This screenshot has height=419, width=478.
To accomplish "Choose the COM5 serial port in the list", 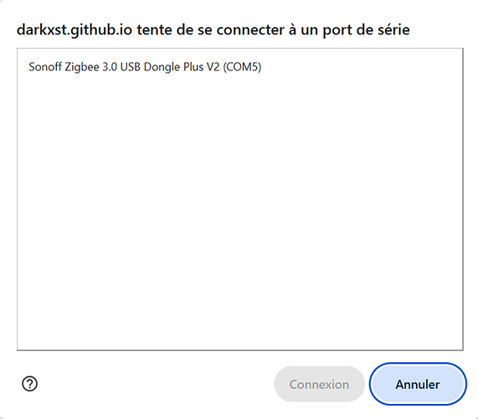I will (x=240, y=67).
